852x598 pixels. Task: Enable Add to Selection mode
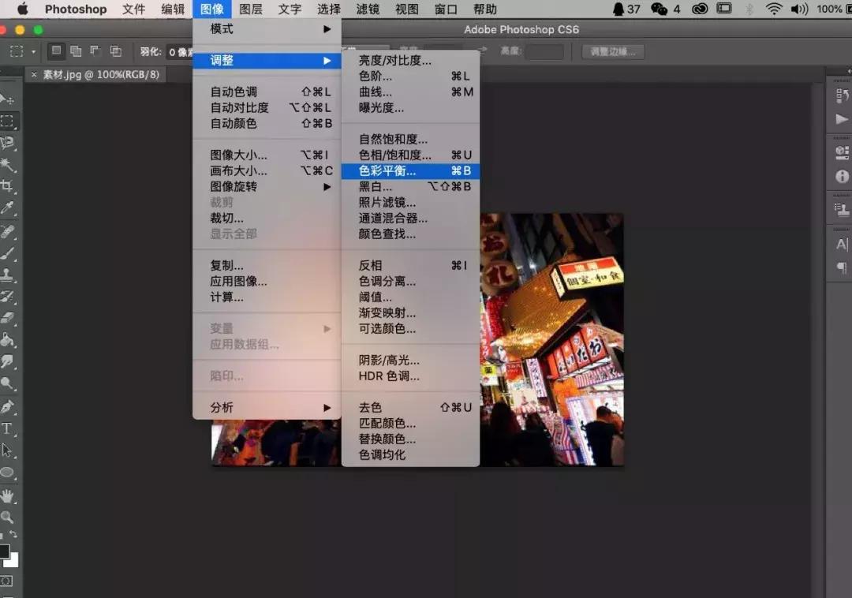75,52
